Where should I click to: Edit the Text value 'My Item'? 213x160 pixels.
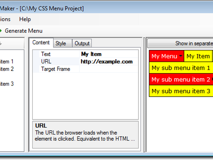tap(109, 54)
